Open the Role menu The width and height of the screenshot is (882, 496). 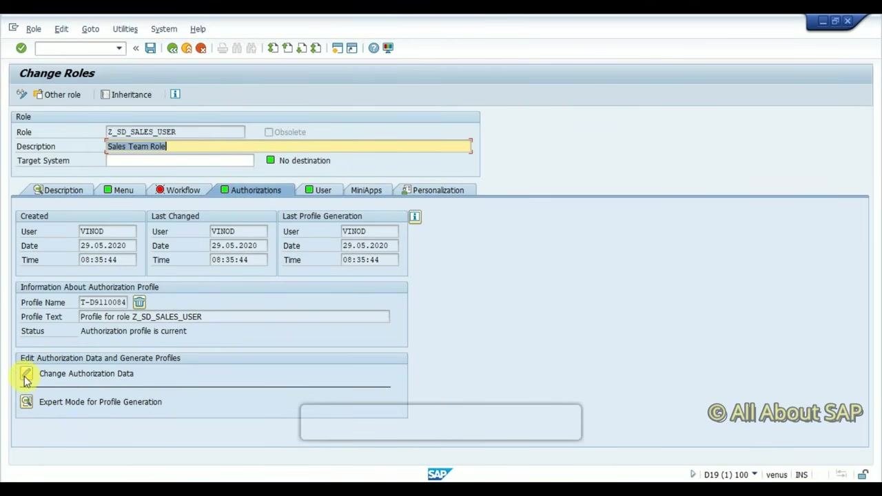click(34, 29)
